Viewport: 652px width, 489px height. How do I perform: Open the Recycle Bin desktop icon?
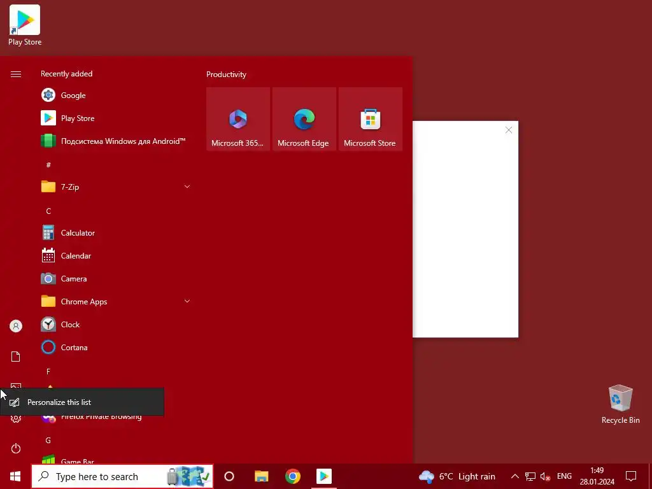point(620,404)
